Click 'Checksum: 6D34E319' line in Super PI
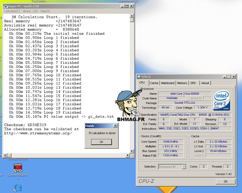 click(25, 125)
